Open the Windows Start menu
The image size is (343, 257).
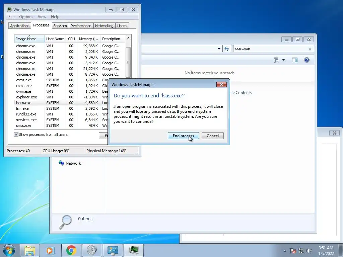coord(9,250)
